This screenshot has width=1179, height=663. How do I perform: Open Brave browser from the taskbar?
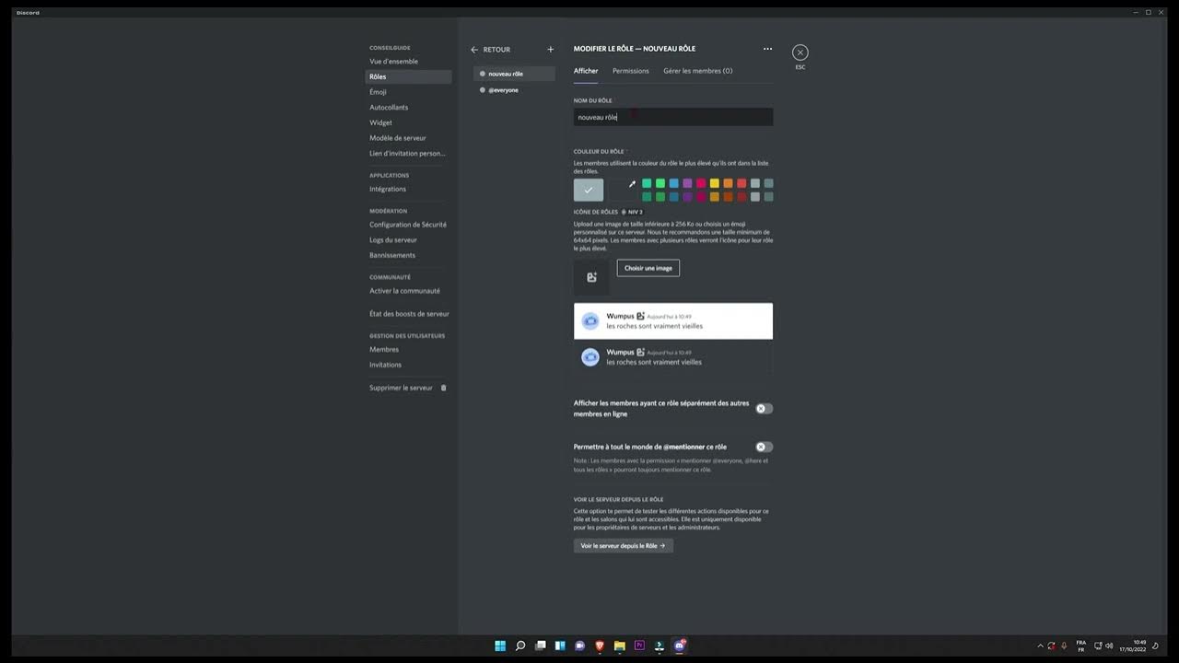pyautogui.click(x=601, y=646)
